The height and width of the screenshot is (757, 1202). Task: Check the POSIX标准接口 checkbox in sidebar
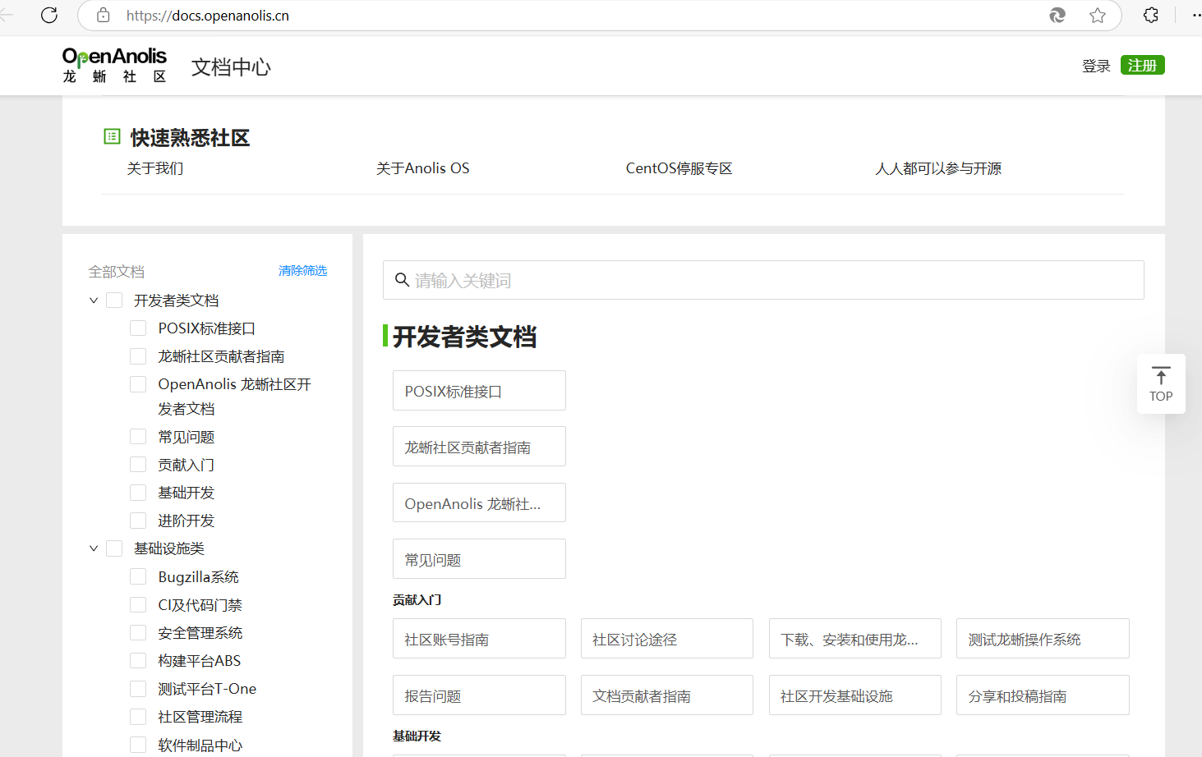point(138,328)
